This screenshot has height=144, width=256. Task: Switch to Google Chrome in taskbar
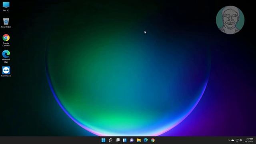coord(153,140)
